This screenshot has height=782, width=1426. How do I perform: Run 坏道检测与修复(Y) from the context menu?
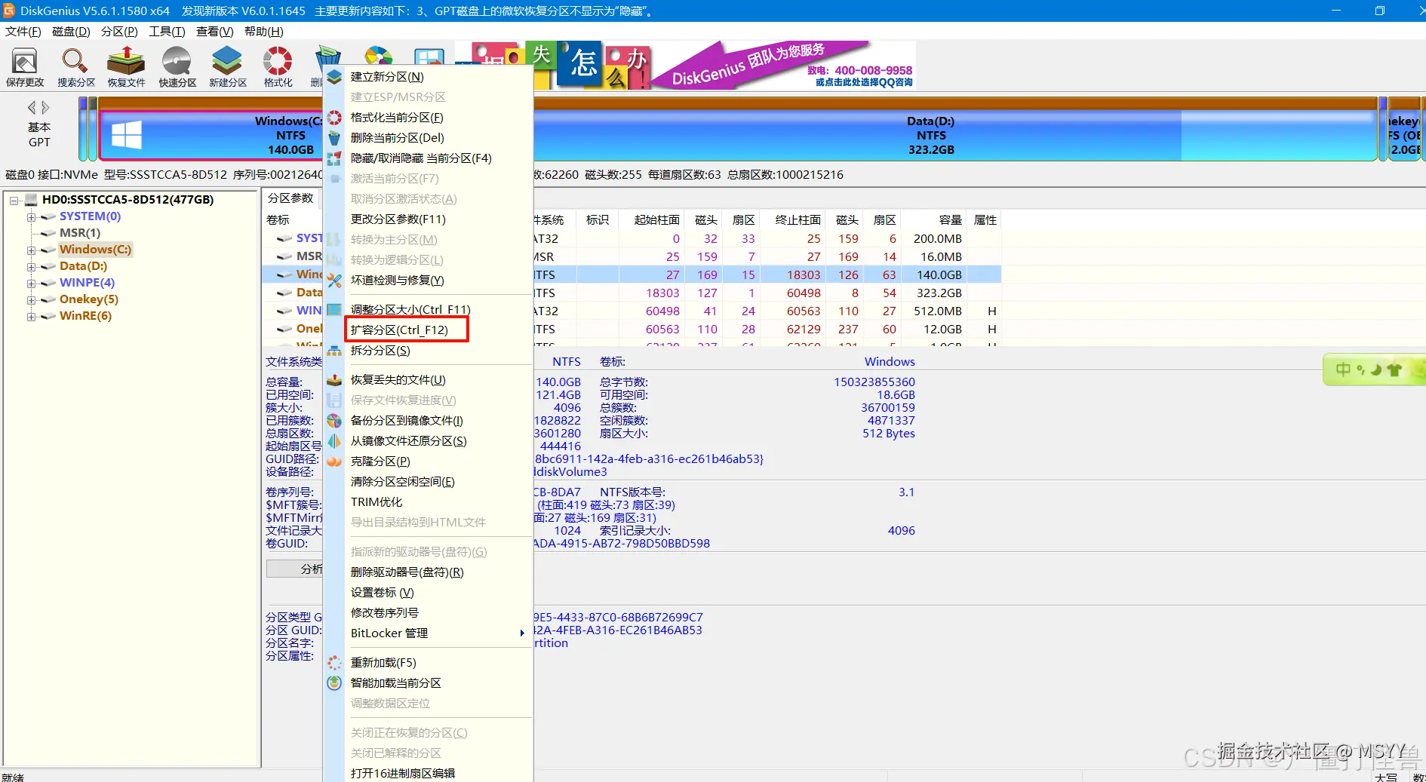[x=398, y=281]
